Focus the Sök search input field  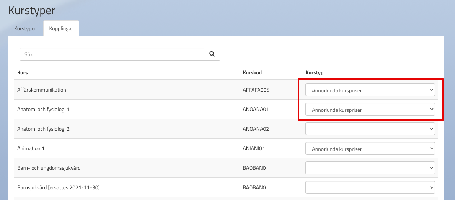click(112, 54)
